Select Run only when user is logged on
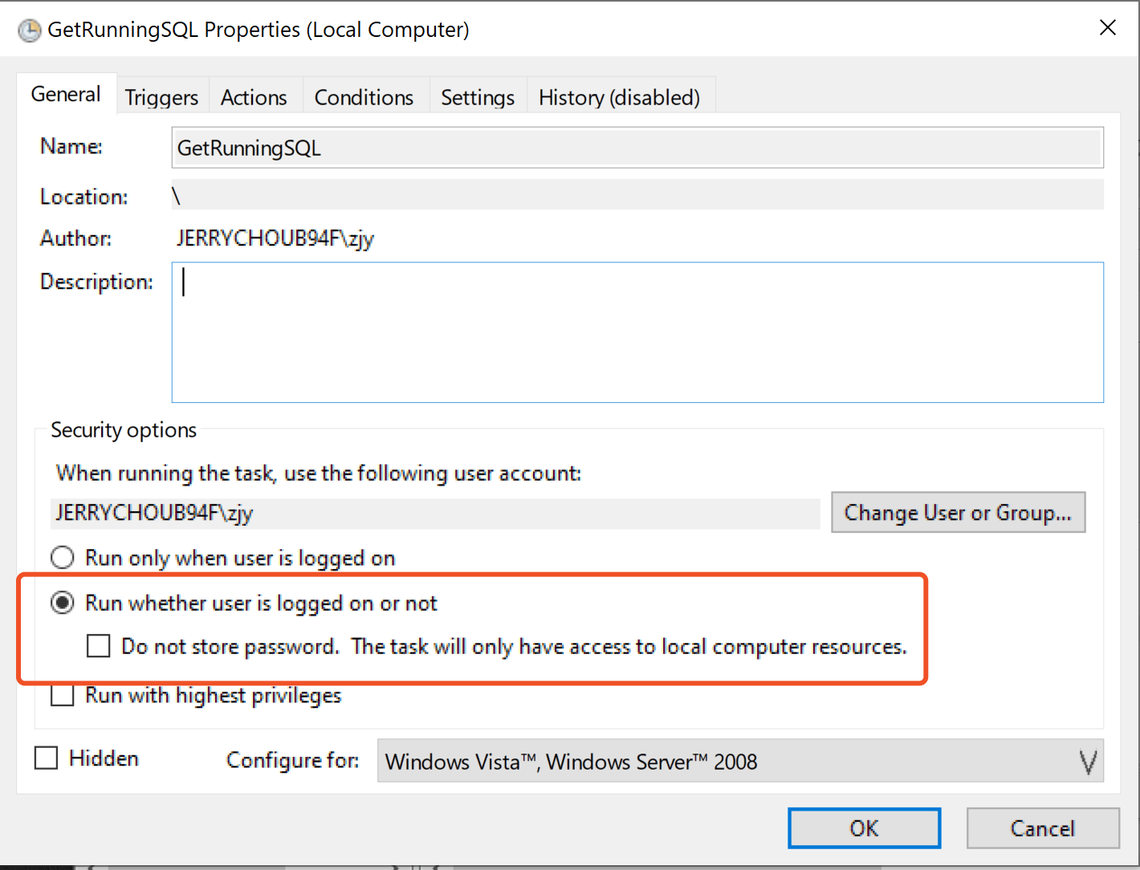Screen dimensions: 1140x870 coord(63,558)
